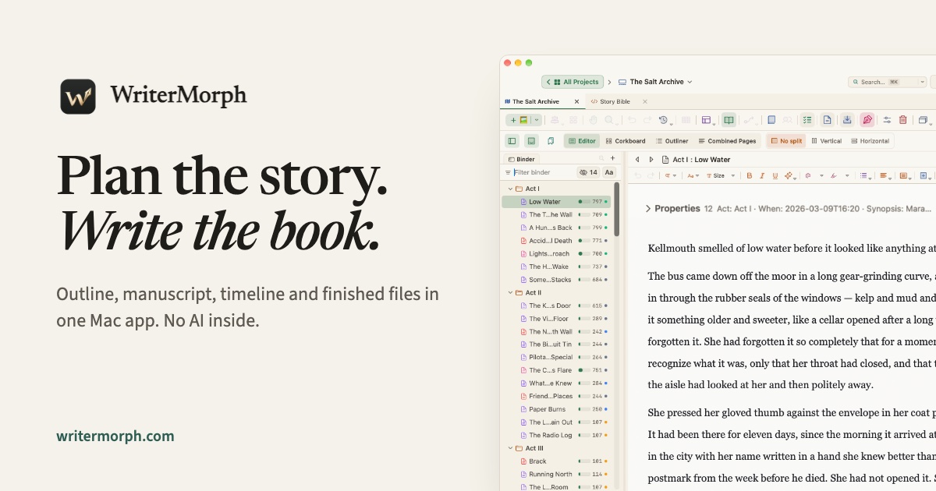
Task: Close the Story Bible tab
Action: 645,101
